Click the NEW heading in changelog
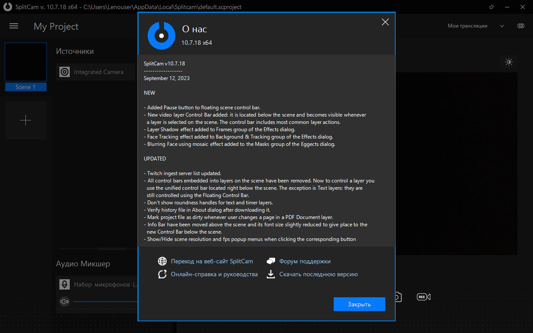This screenshot has width=533, height=333. coord(149,93)
